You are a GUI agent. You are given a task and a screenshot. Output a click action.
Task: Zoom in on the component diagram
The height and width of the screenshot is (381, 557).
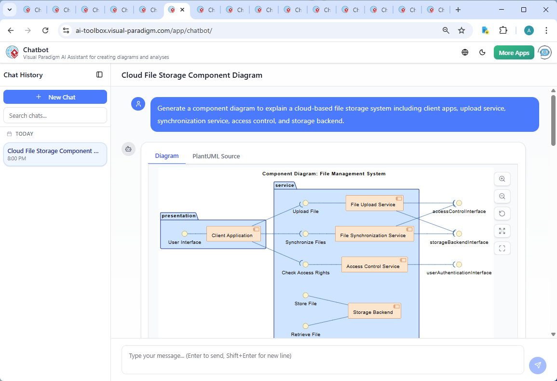coord(502,179)
